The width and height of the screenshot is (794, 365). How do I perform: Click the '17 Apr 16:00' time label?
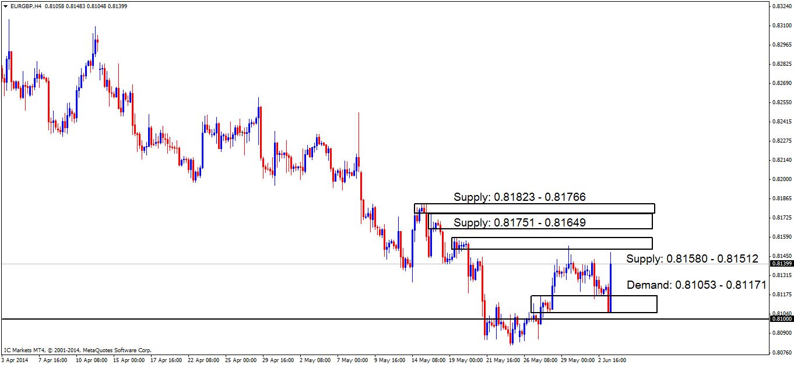pyautogui.click(x=166, y=360)
